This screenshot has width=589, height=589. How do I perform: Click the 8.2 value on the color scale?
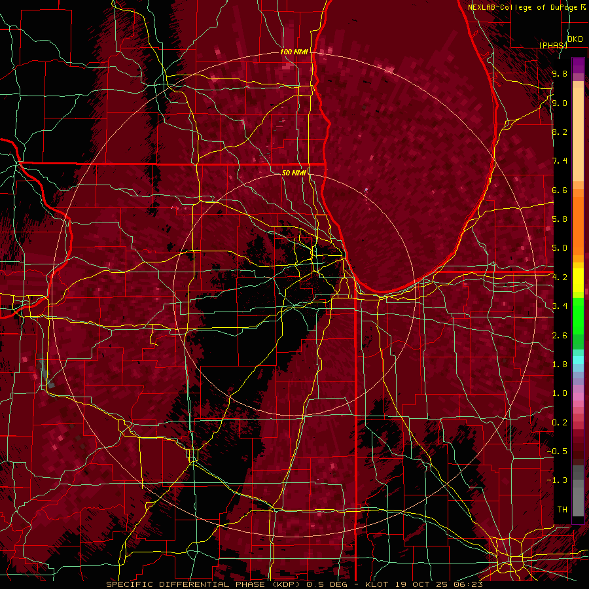[560, 132]
